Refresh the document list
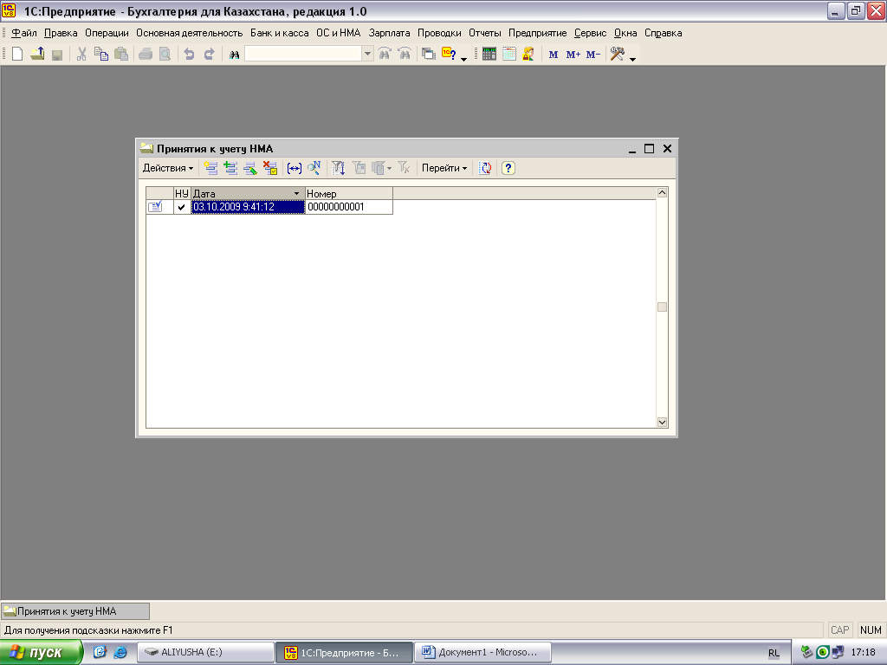The height and width of the screenshot is (665, 887). pyautogui.click(x=485, y=168)
